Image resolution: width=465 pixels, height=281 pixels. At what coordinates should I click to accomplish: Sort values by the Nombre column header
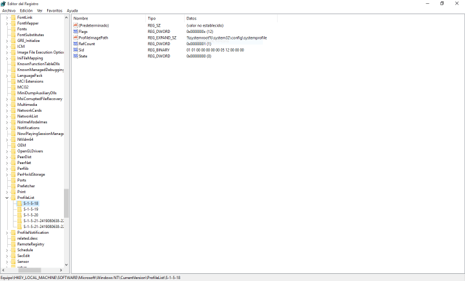[109, 18]
